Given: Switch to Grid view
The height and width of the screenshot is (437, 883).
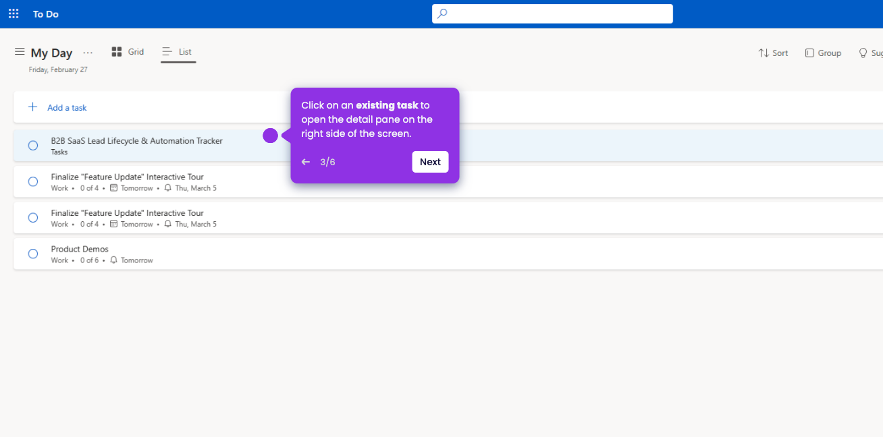Looking at the screenshot, I should pyautogui.click(x=128, y=52).
